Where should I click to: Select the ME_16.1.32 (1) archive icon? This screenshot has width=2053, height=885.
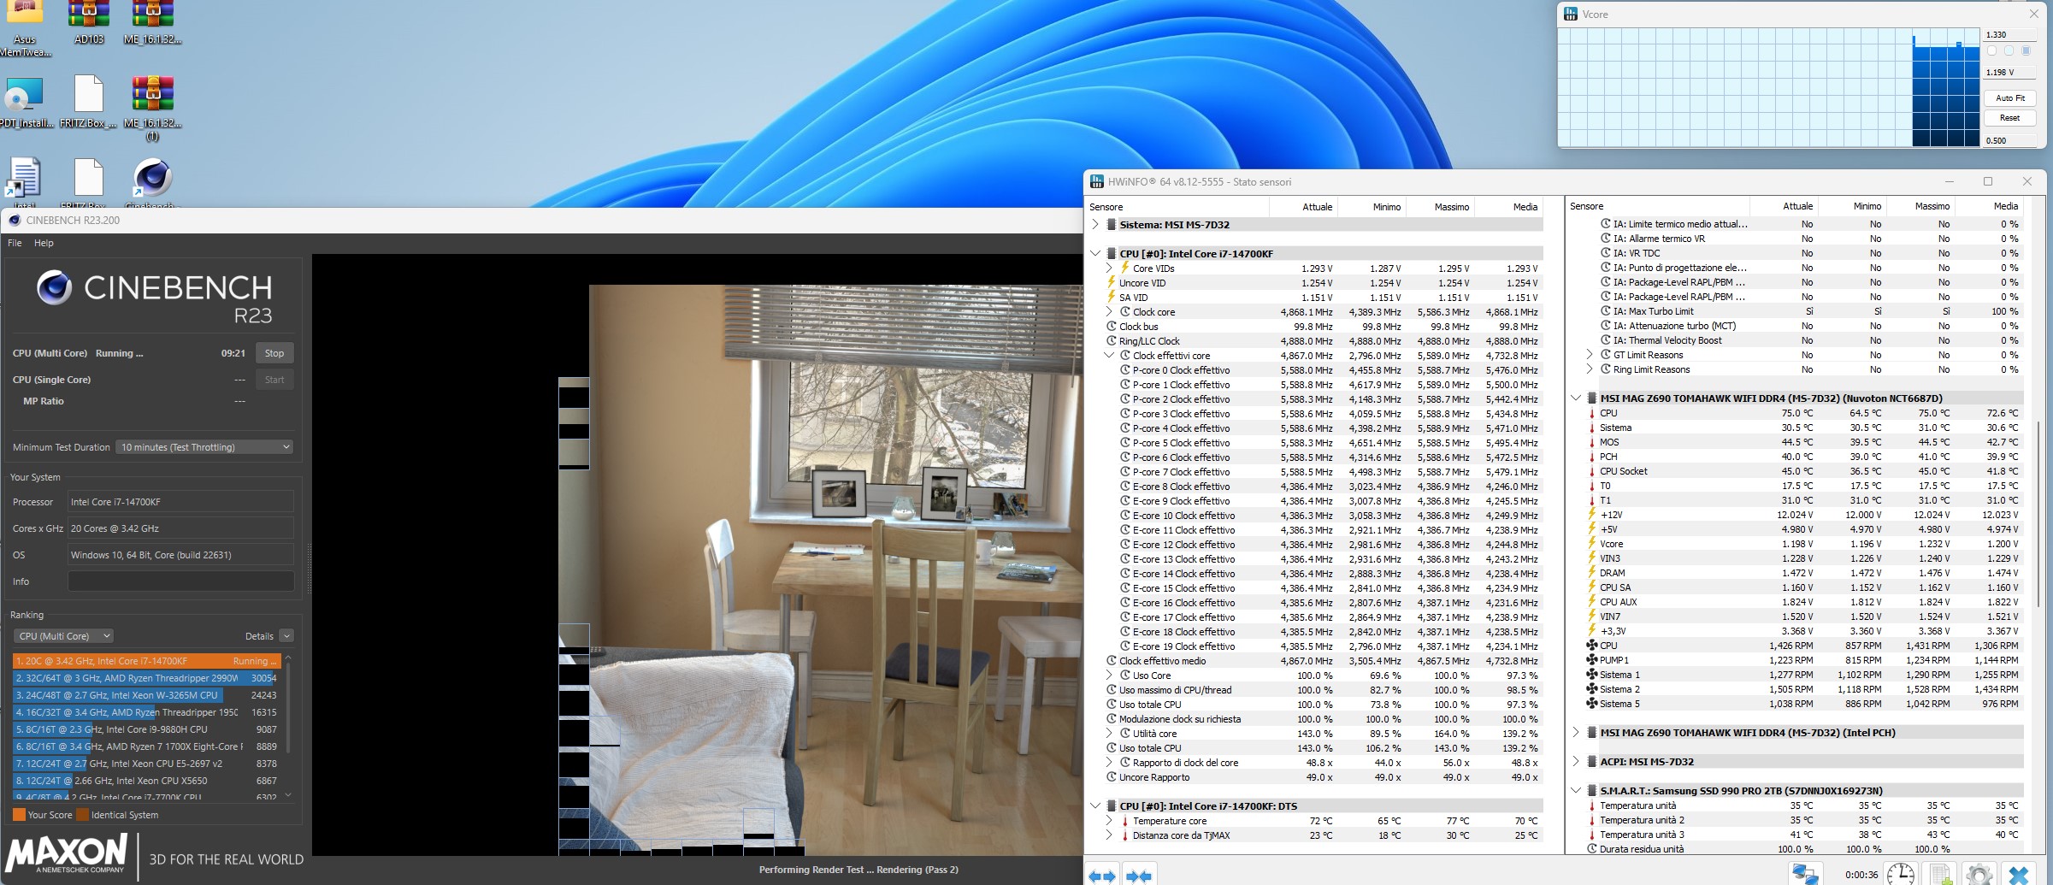pos(153,107)
